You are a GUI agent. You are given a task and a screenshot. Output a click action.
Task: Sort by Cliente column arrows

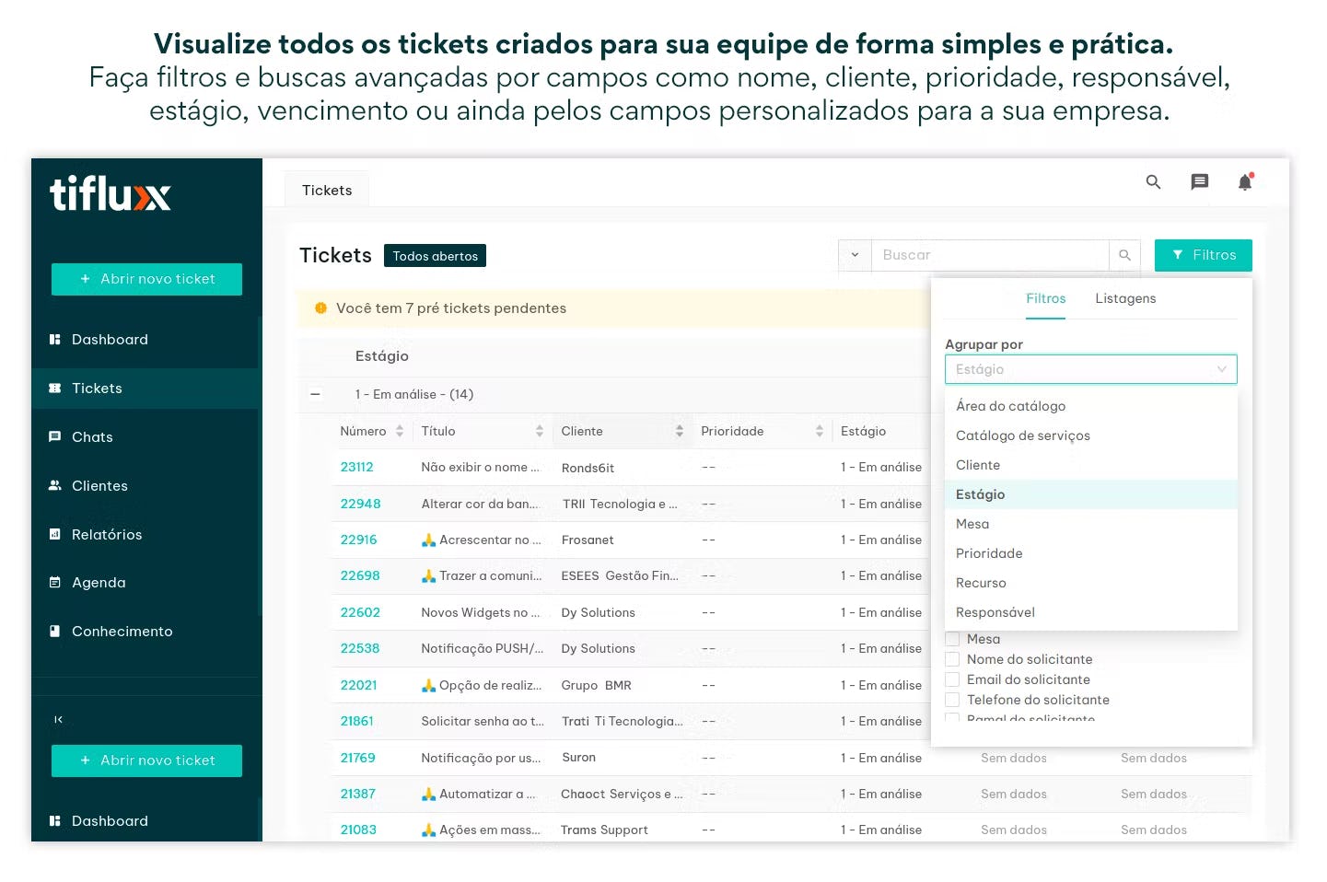[x=680, y=431]
